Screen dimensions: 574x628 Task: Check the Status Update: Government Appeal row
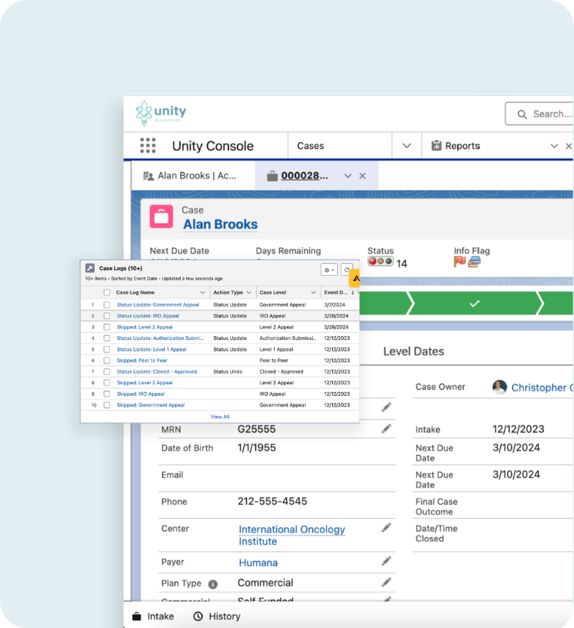point(107,305)
